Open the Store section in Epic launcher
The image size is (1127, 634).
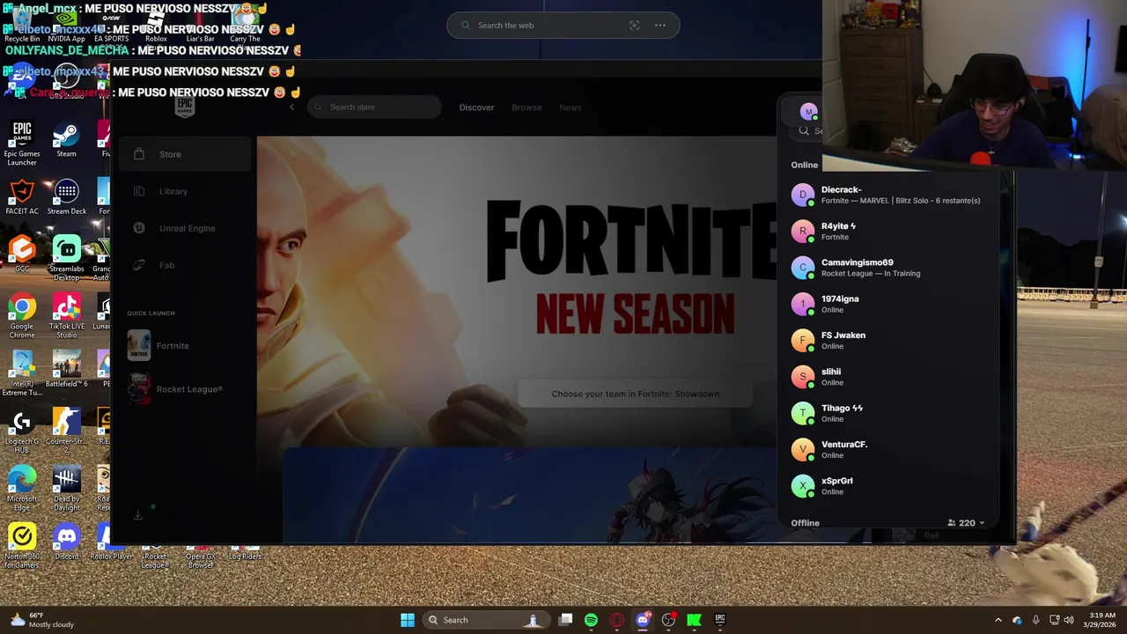[x=185, y=154]
